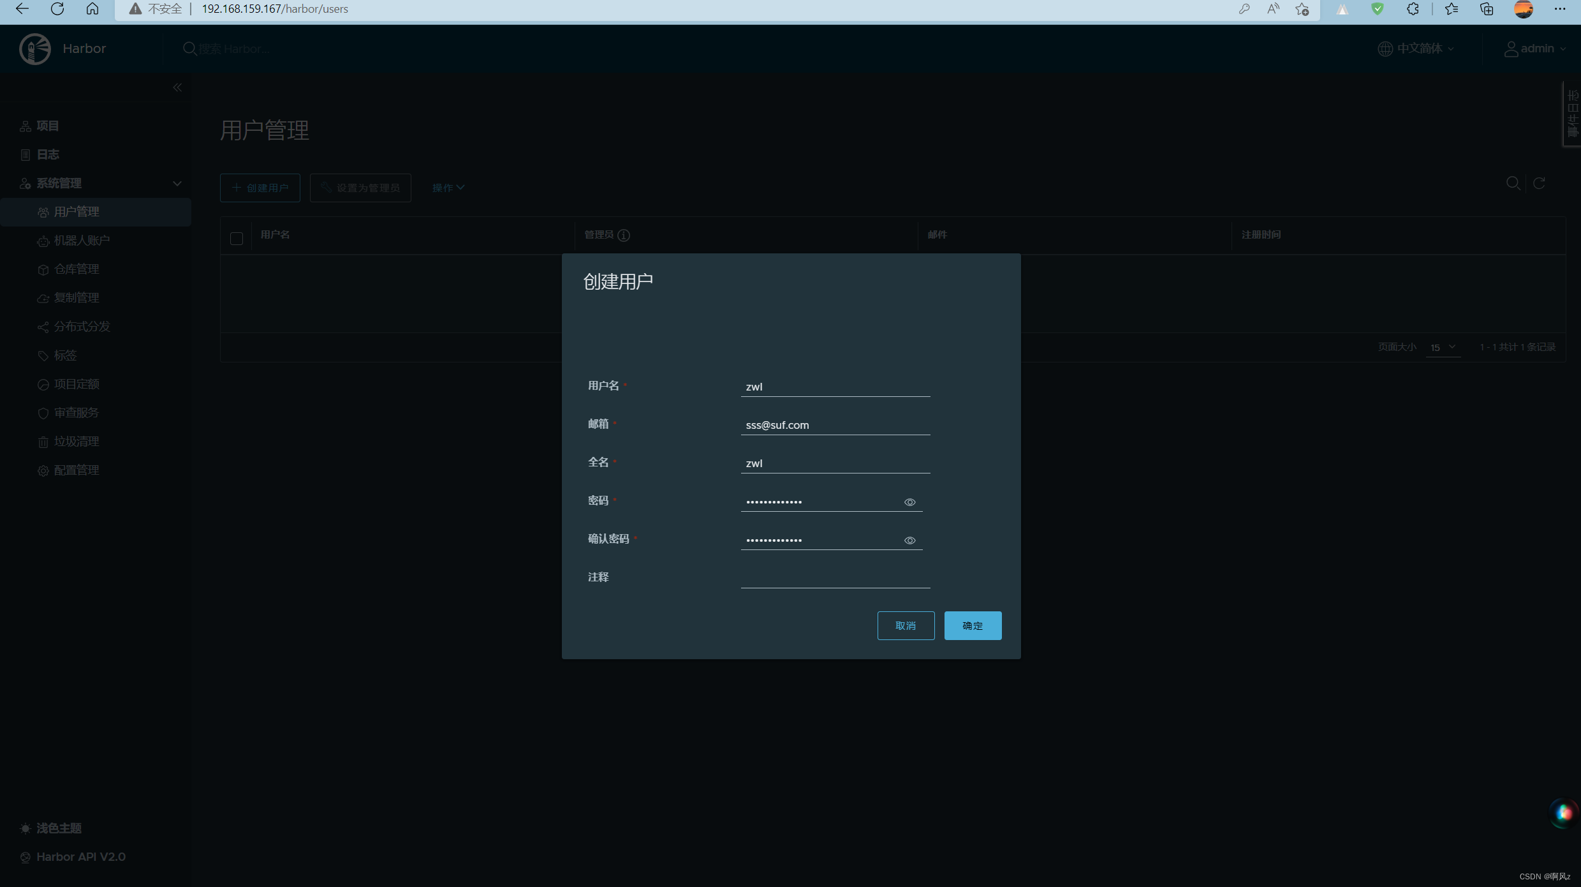The image size is (1581, 887).
Task: Open the 操作 actions dropdown
Action: pyautogui.click(x=448, y=188)
